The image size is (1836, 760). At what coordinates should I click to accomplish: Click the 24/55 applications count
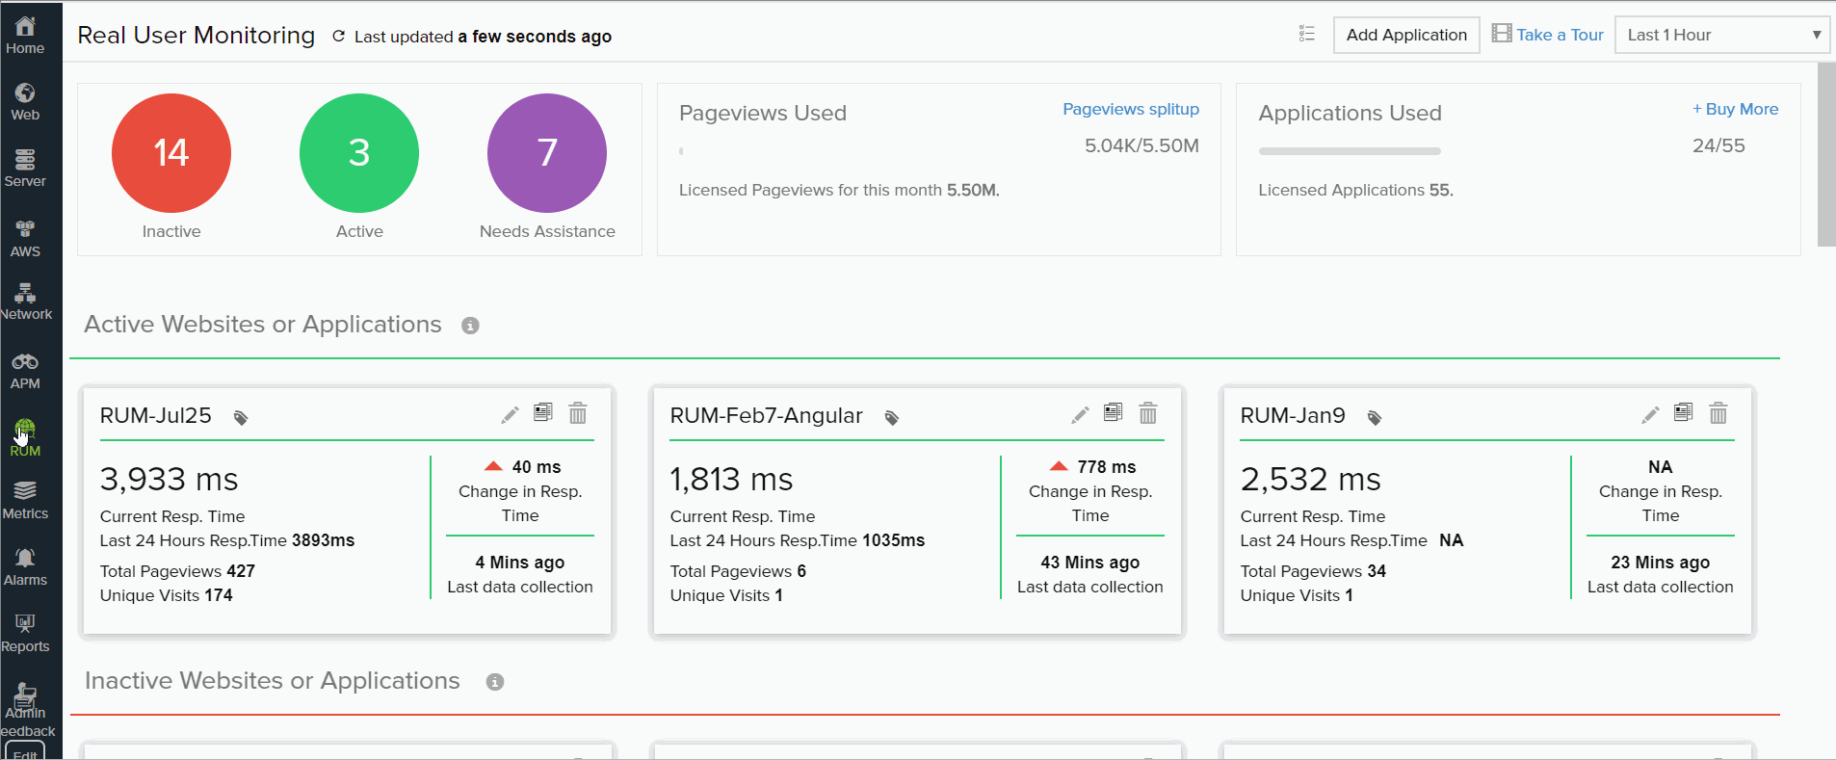pos(1718,145)
